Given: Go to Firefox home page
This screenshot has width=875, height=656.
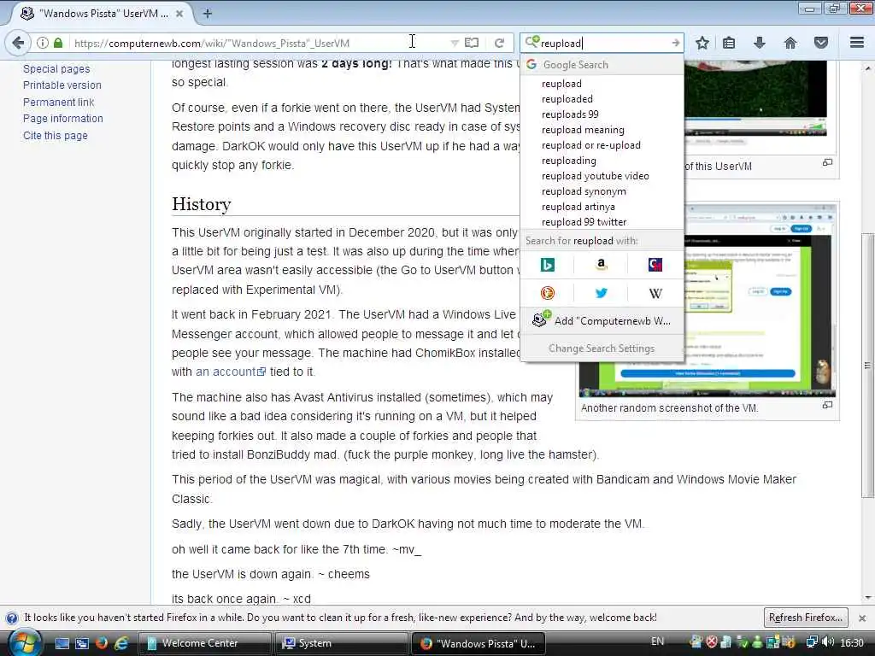Looking at the screenshot, I should point(790,43).
